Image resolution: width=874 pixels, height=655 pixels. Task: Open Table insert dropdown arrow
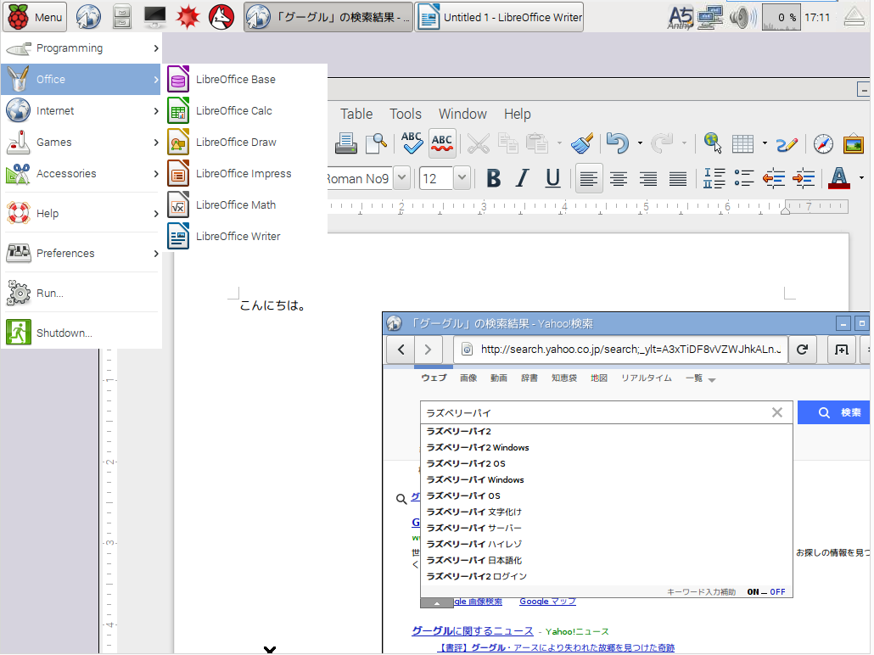pos(765,144)
